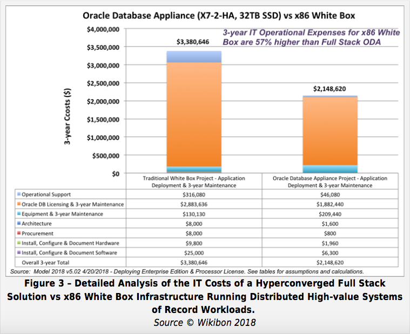Viewport: 410px width, 334px height.
Task: Click the Procurement legend swatch
Action: coord(19,233)
